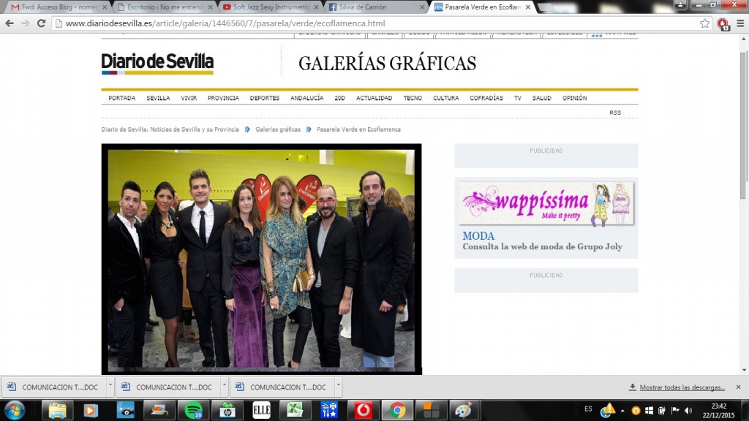Click the gallery group photo
The width and height of the screenshot is (749, 421).
pyautogui.click(x=261, y=259)
